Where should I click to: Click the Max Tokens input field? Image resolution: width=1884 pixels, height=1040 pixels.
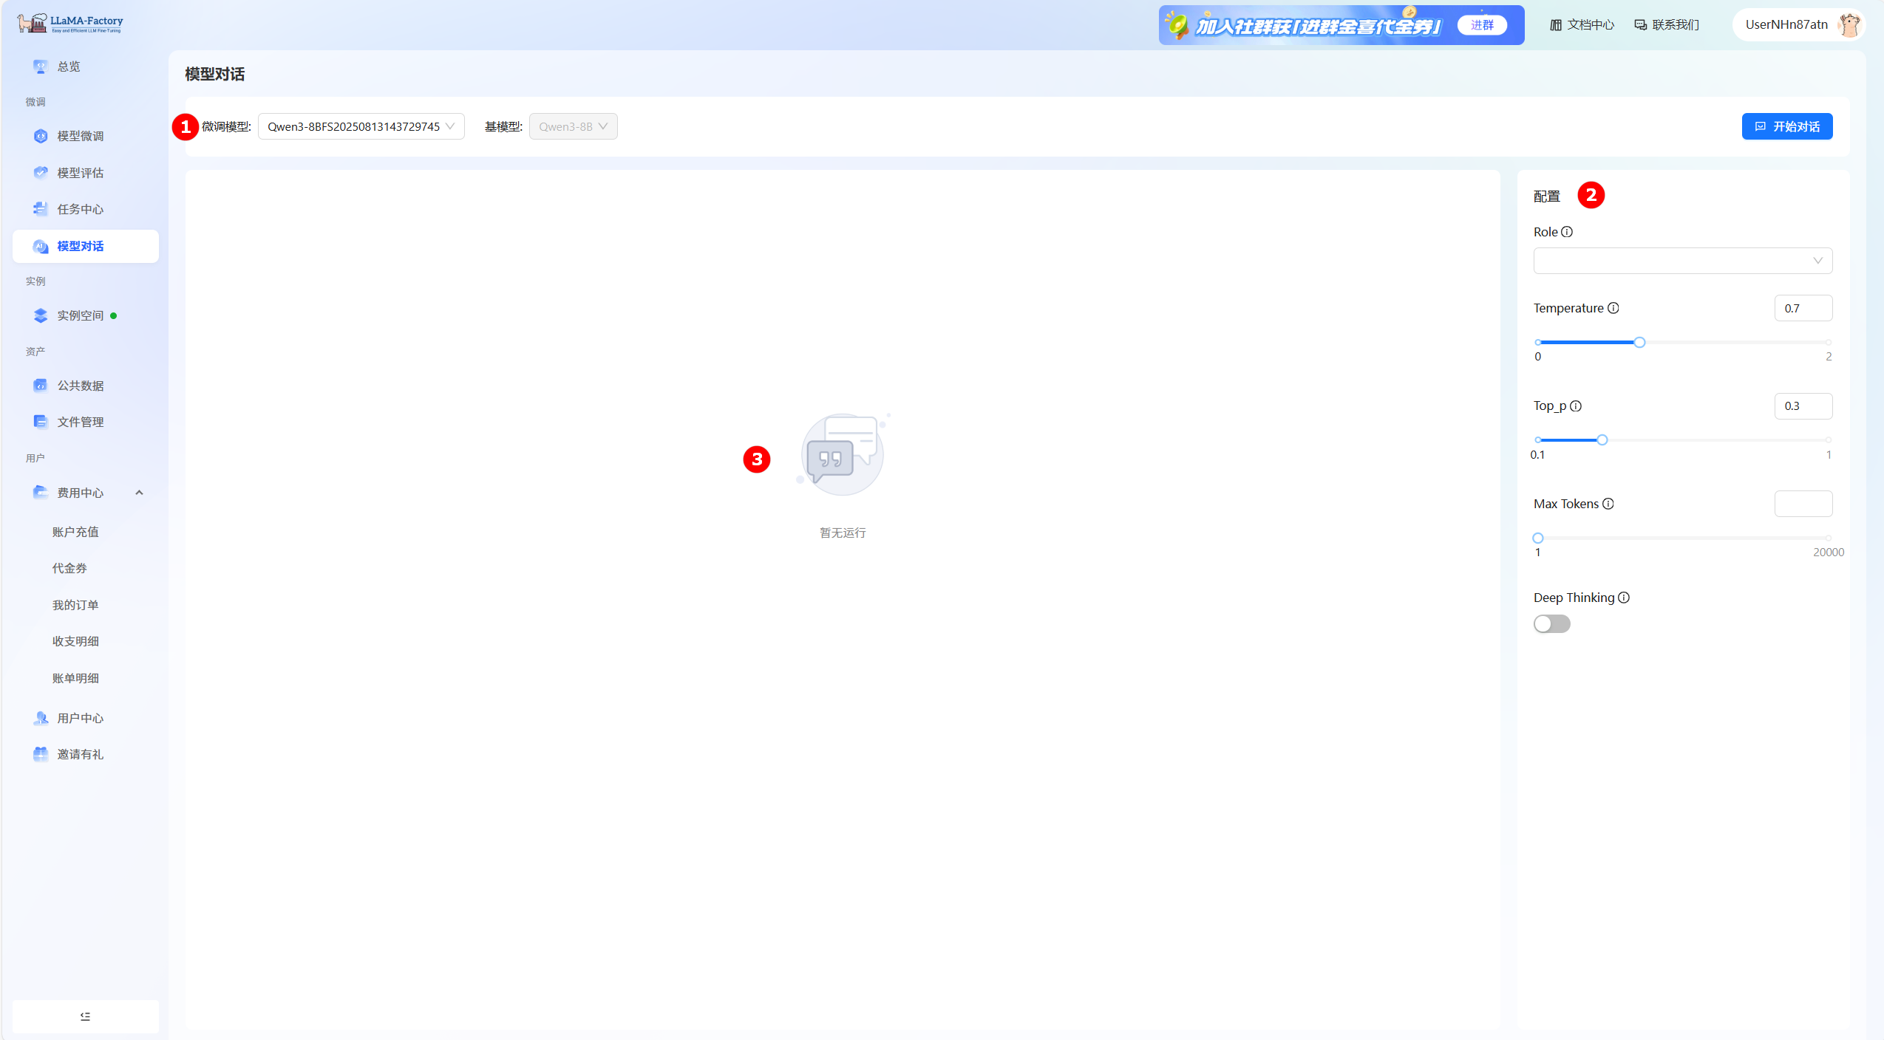coord(1803,504)
